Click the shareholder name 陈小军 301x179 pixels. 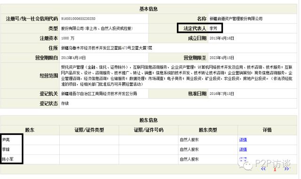click(8, 159)
